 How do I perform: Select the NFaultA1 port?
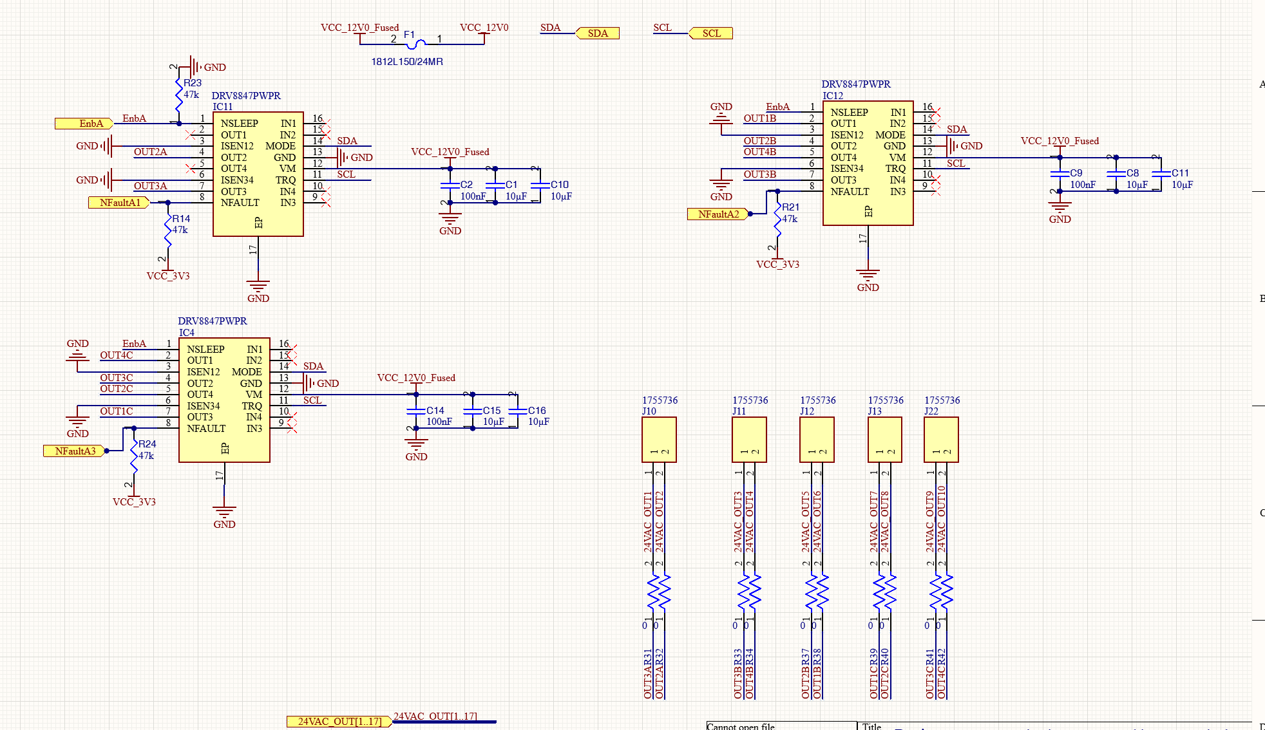click(x=119, y=203)
